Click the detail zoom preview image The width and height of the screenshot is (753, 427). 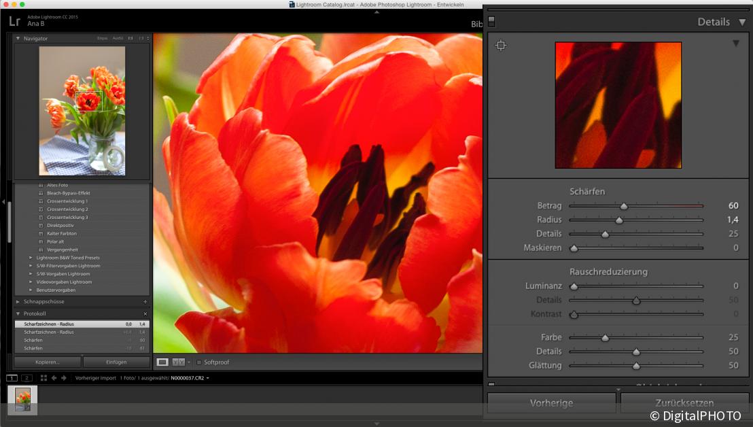pos(618,105)
